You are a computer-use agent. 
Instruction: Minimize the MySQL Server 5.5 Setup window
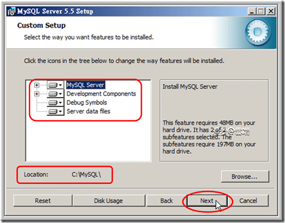coord(252,12)
